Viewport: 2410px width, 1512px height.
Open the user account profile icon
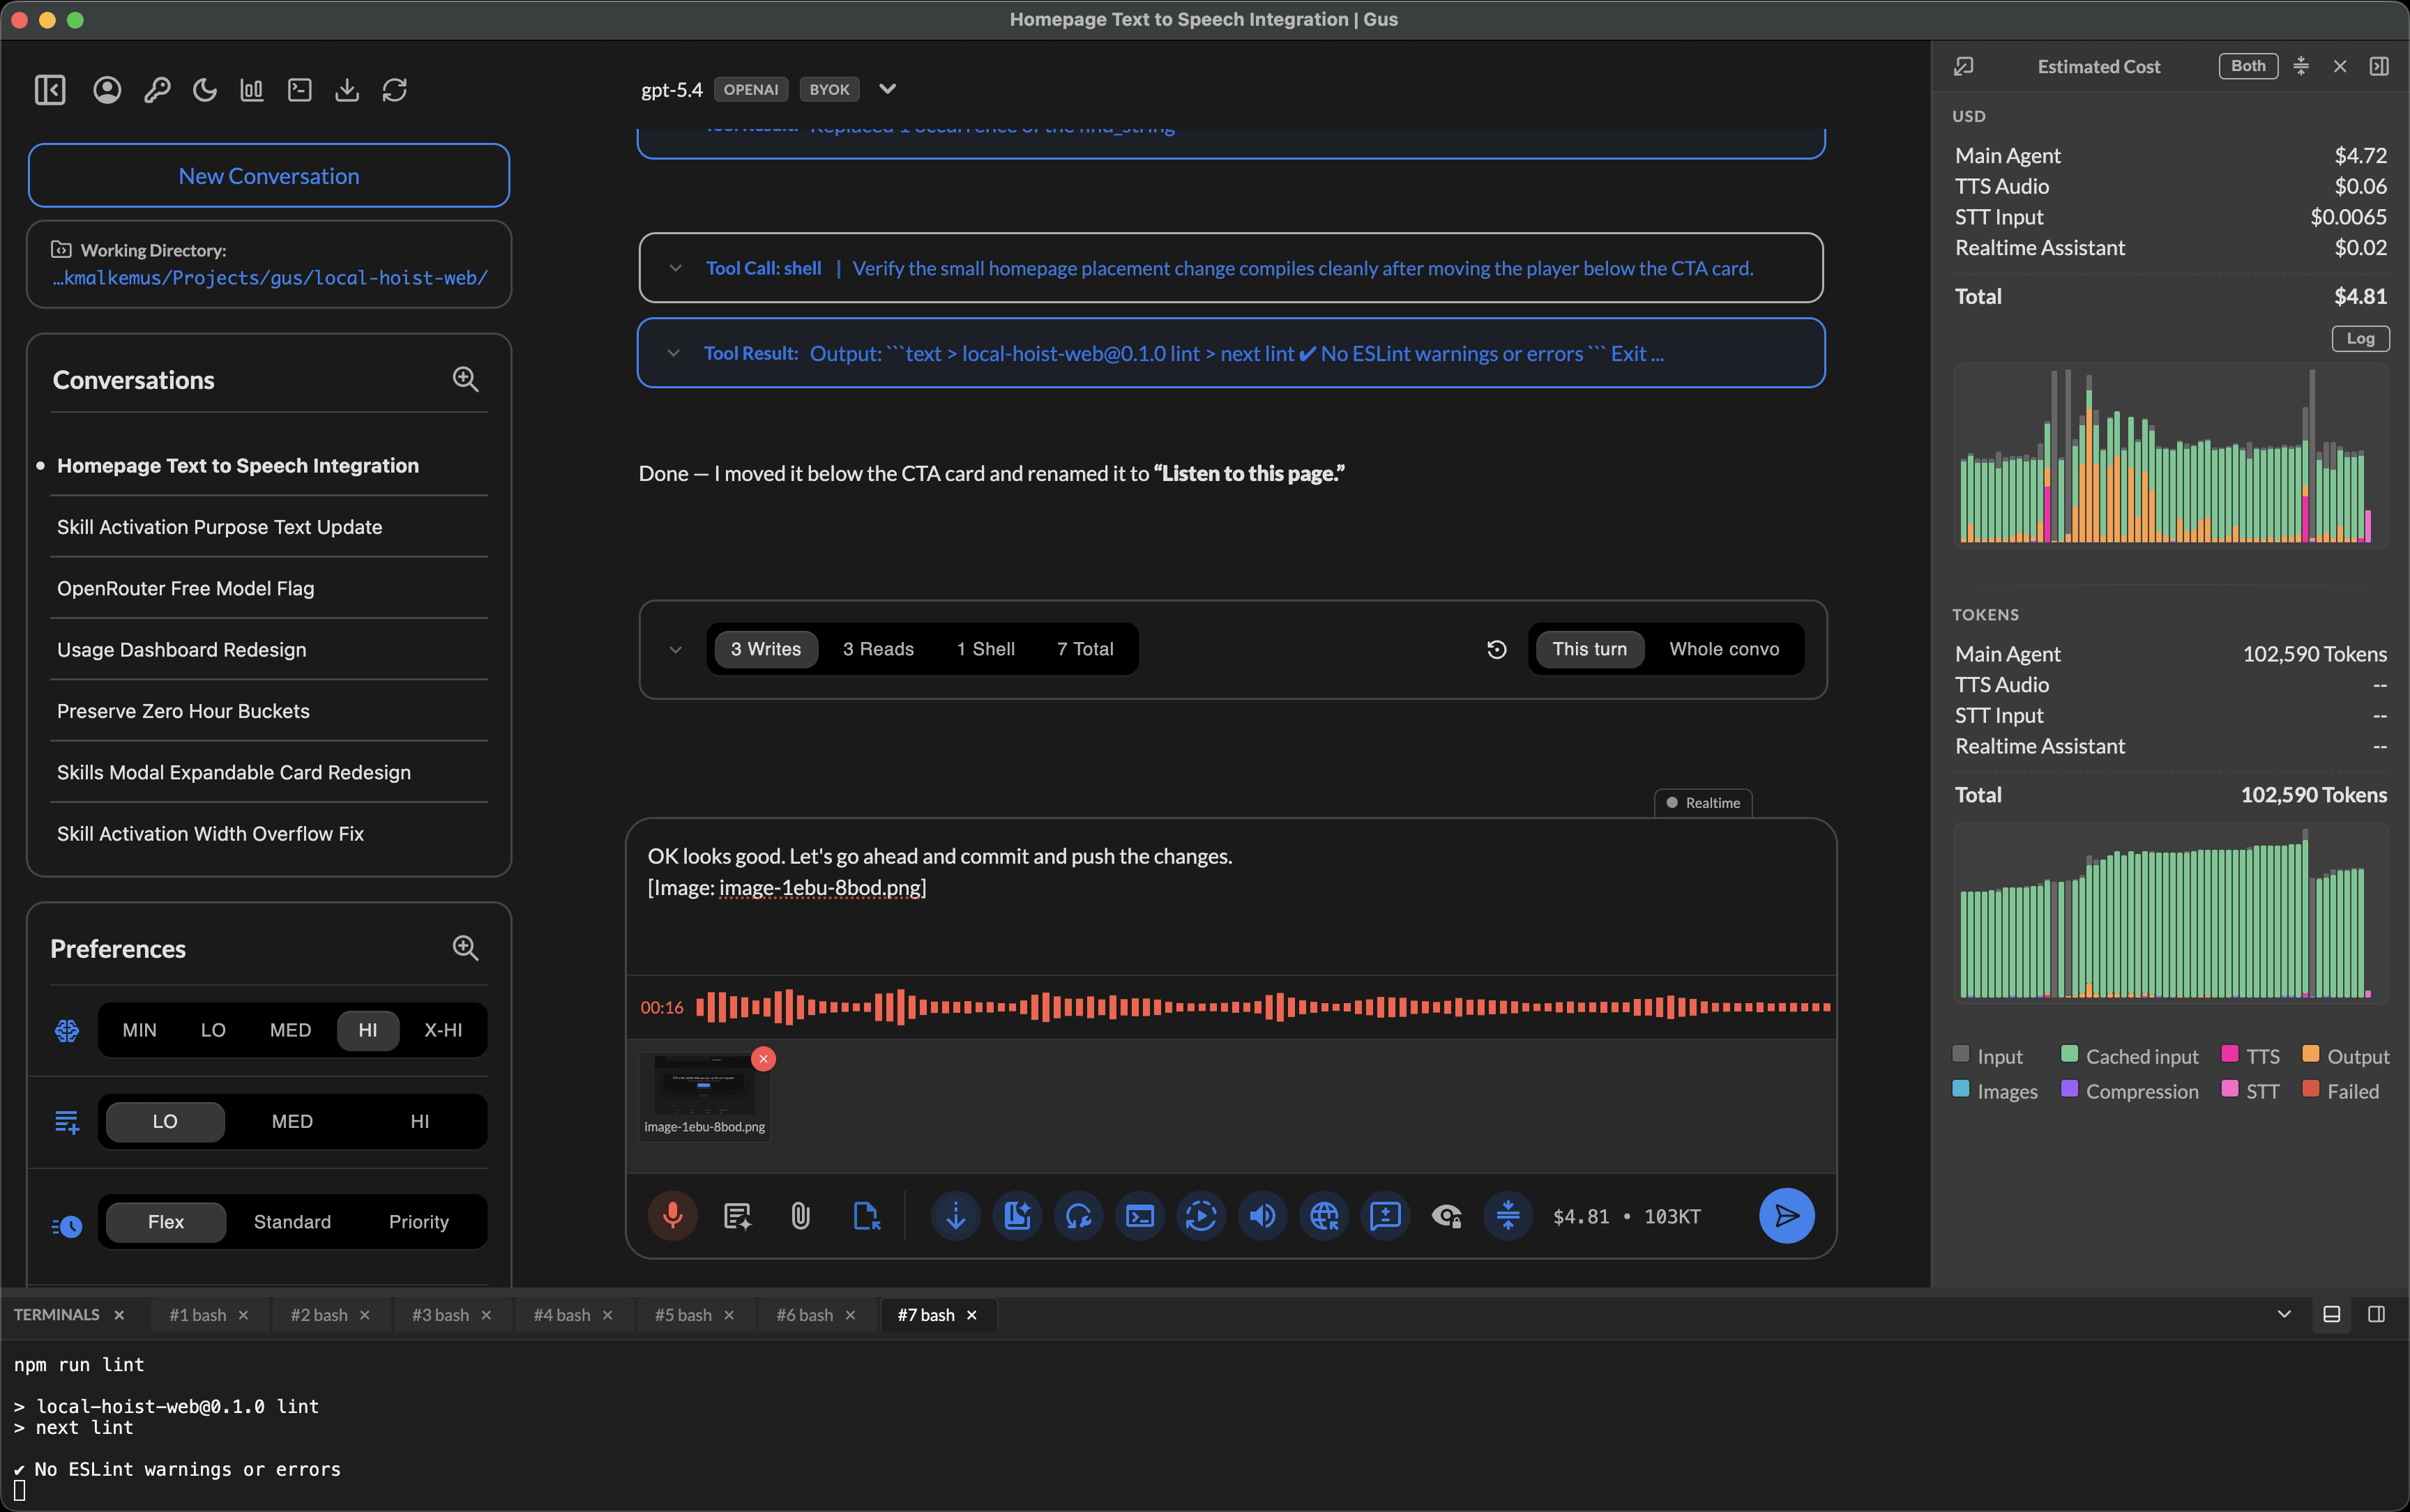point(107,90)
